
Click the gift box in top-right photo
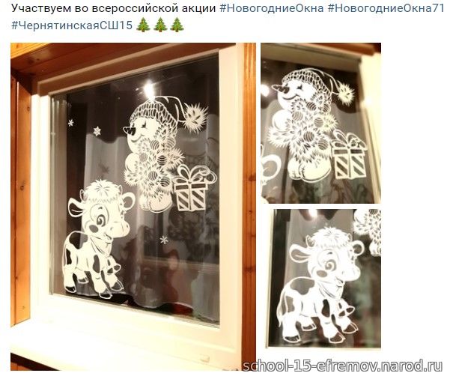(349, 157)
